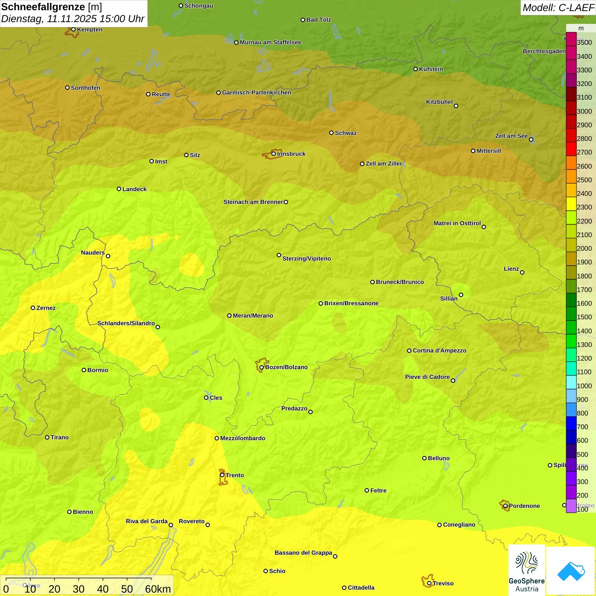
Task: Click the 'Mezzolombardo' label
Action: coord(243,438)
